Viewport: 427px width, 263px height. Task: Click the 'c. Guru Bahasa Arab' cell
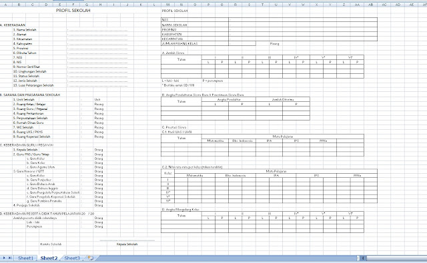41,184
